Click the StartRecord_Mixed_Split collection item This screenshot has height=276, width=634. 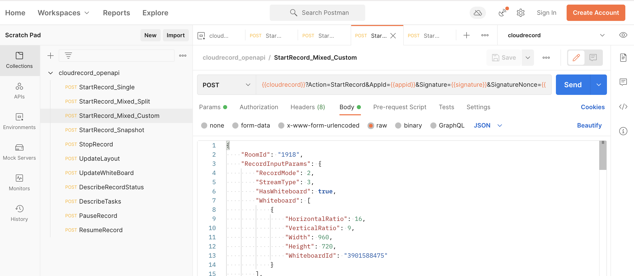click(x=114, y=102)
